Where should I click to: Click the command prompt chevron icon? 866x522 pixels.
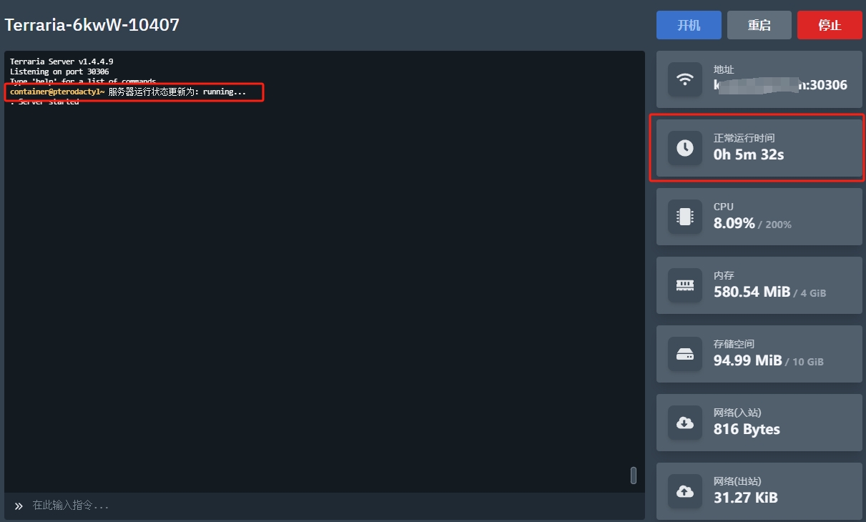point(19,506)
